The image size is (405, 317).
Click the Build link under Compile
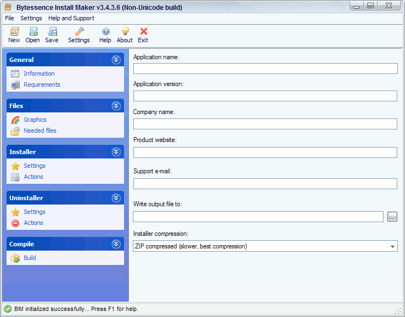[x=30, y=258]
